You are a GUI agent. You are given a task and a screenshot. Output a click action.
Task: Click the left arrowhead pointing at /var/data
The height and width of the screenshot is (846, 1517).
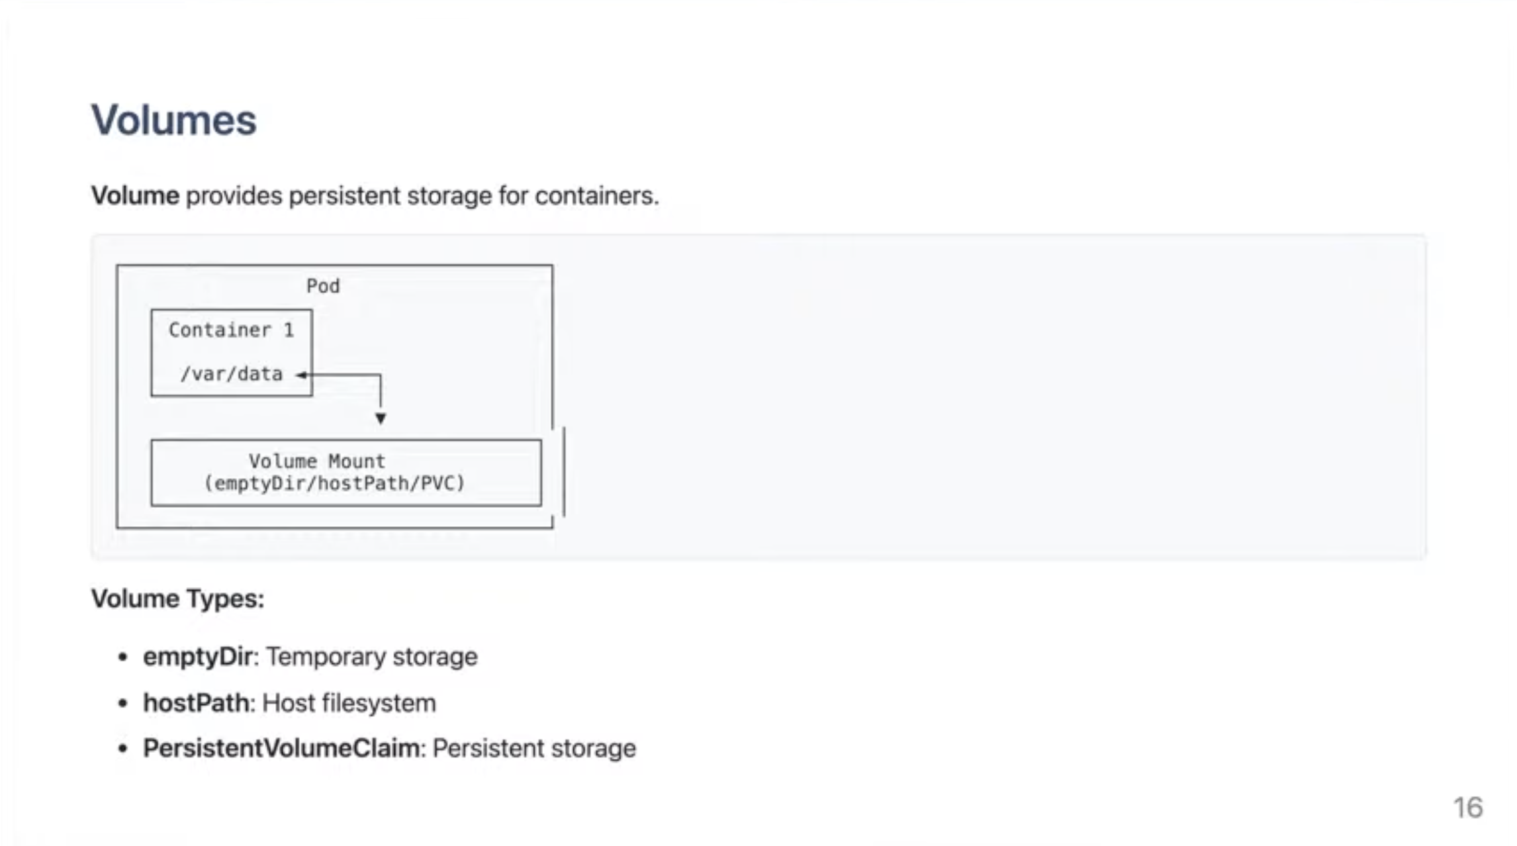point(301,375)
